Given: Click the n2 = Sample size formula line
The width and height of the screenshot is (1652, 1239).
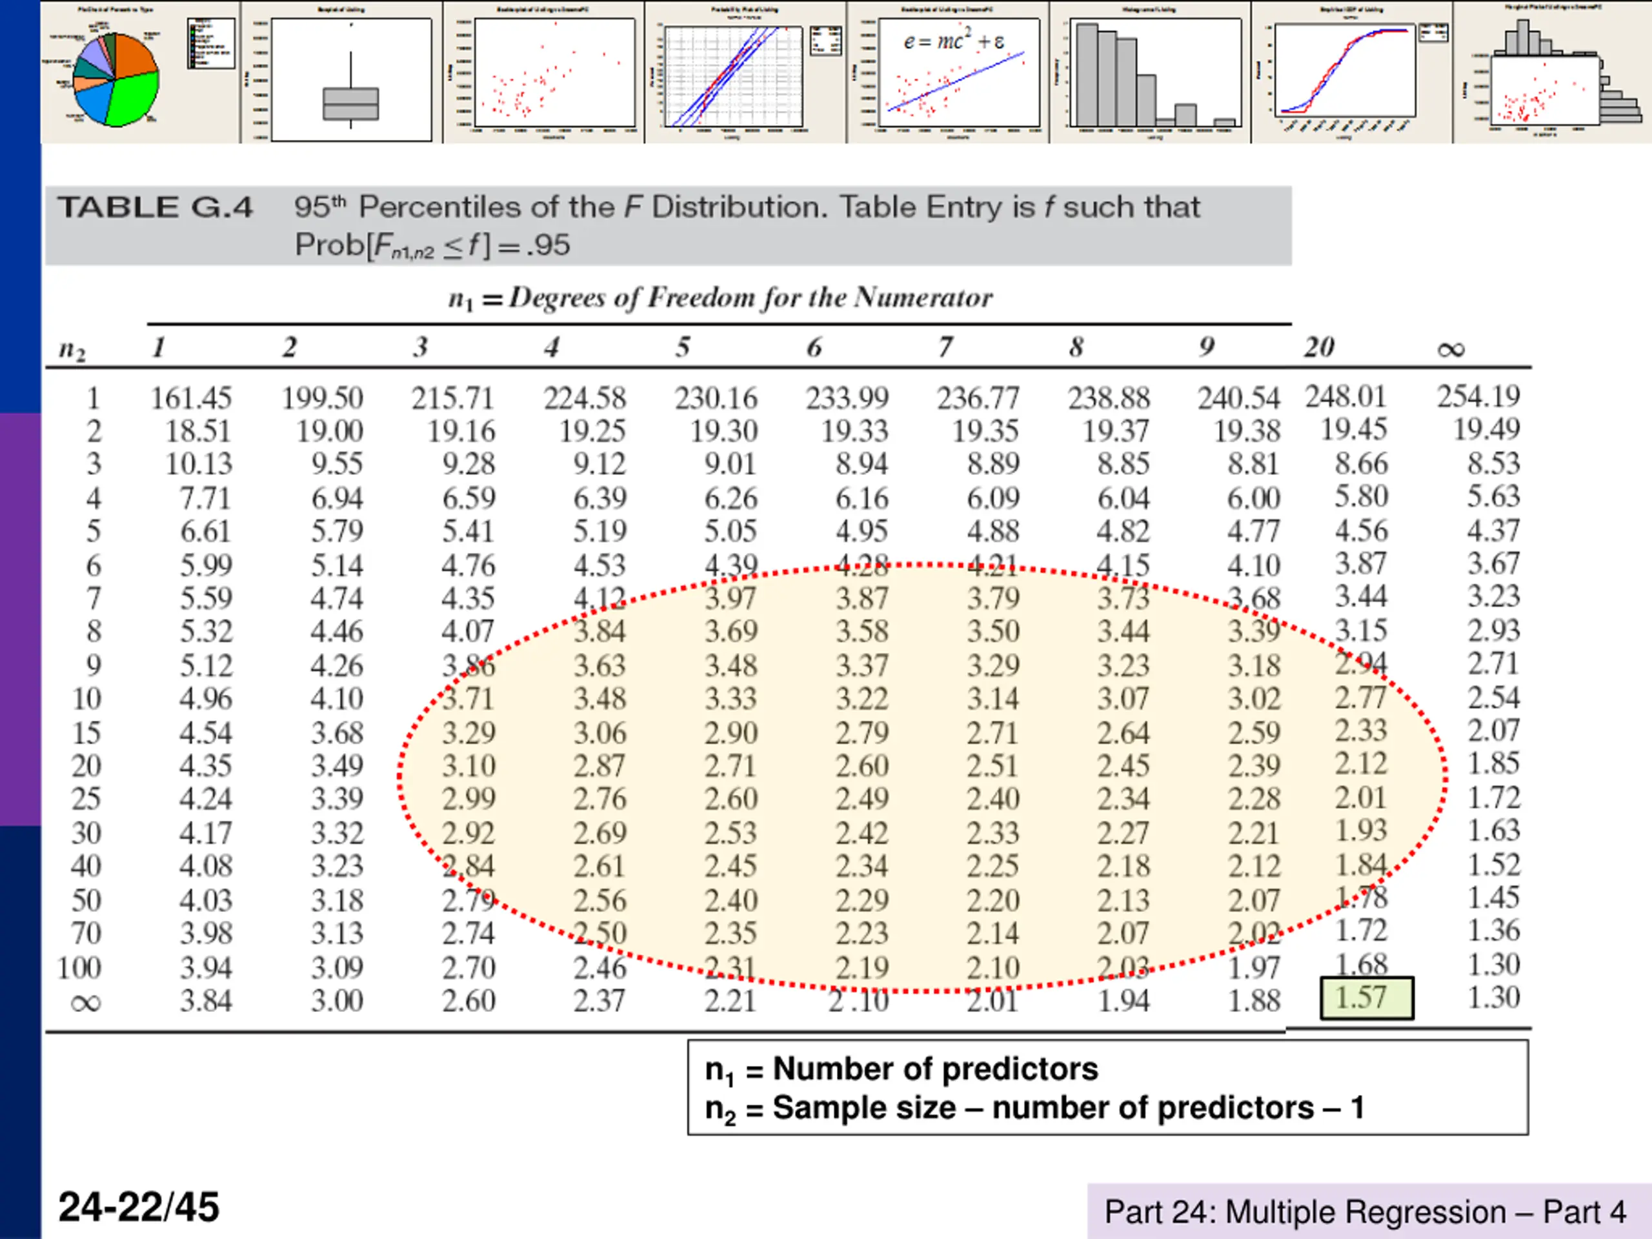Looking at the screenshot, I should pyautogui.click(x=1035, y=1108).
